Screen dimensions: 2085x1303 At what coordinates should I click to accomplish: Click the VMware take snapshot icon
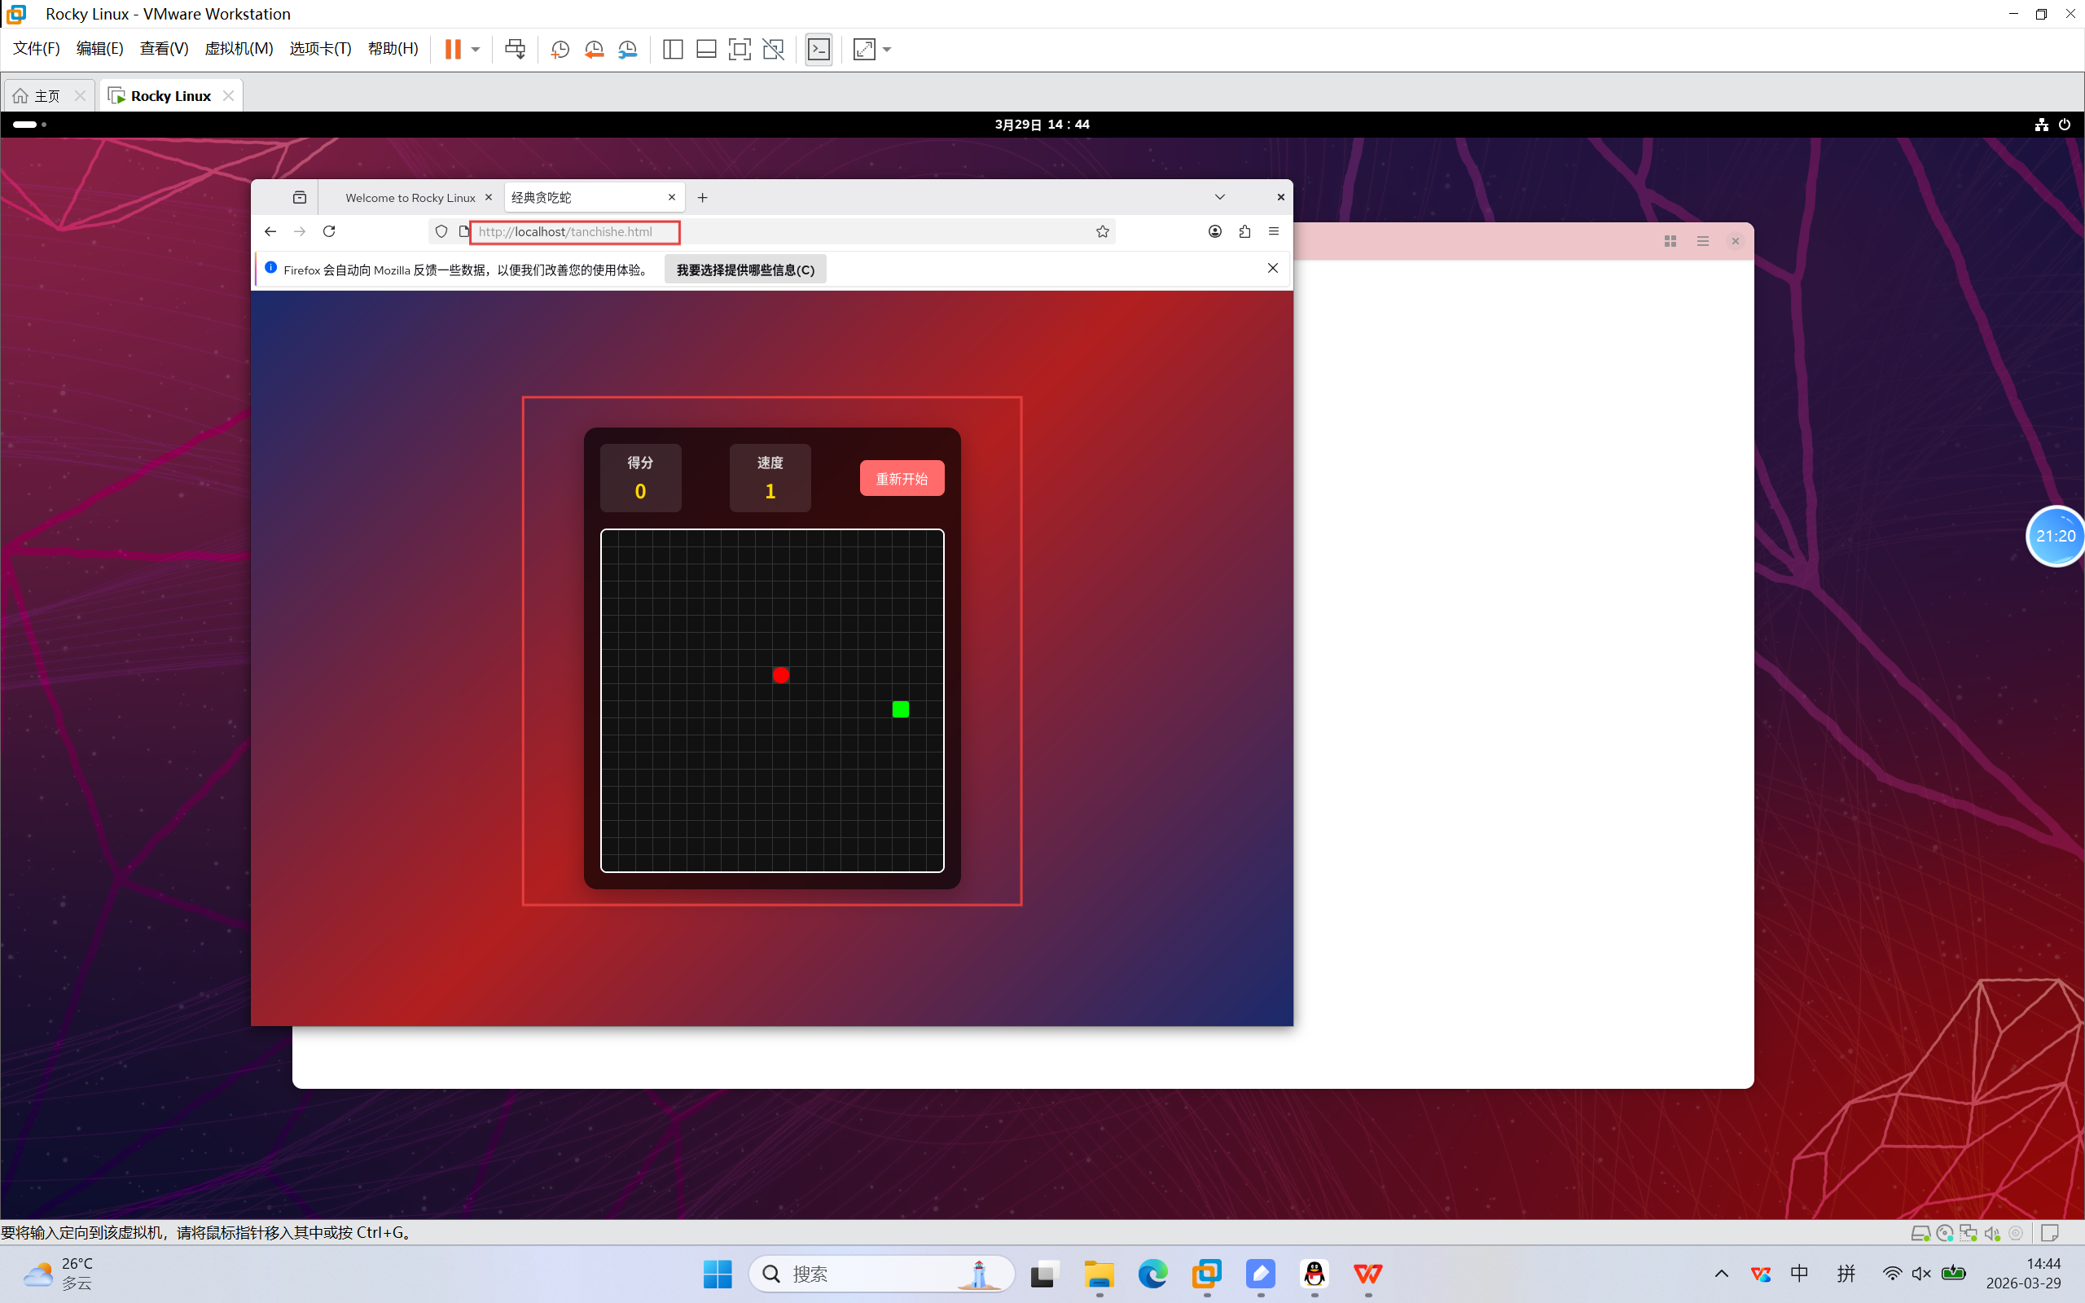click(x=560, y=49)
